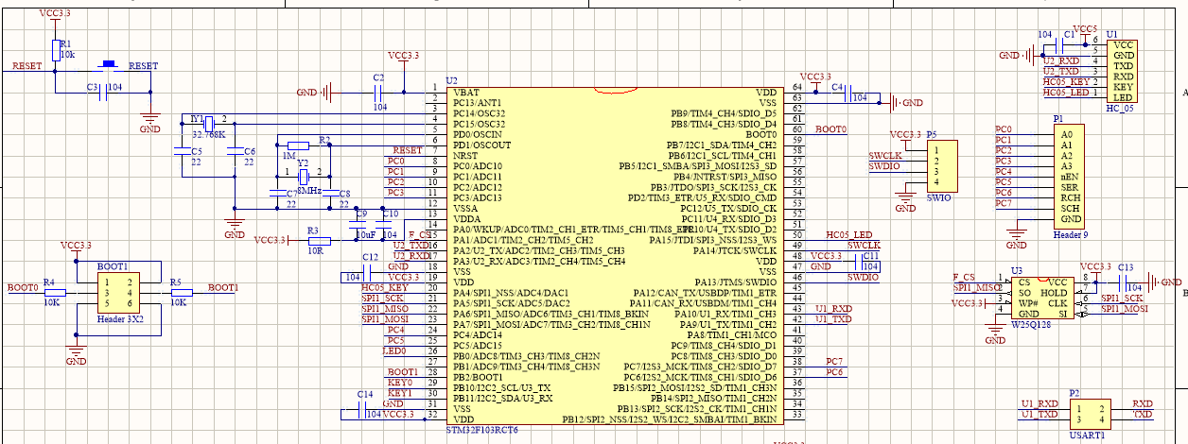Click the USART1 label under P2
The height and width of the screenshot is (444, 1188).
(1089, 435)
